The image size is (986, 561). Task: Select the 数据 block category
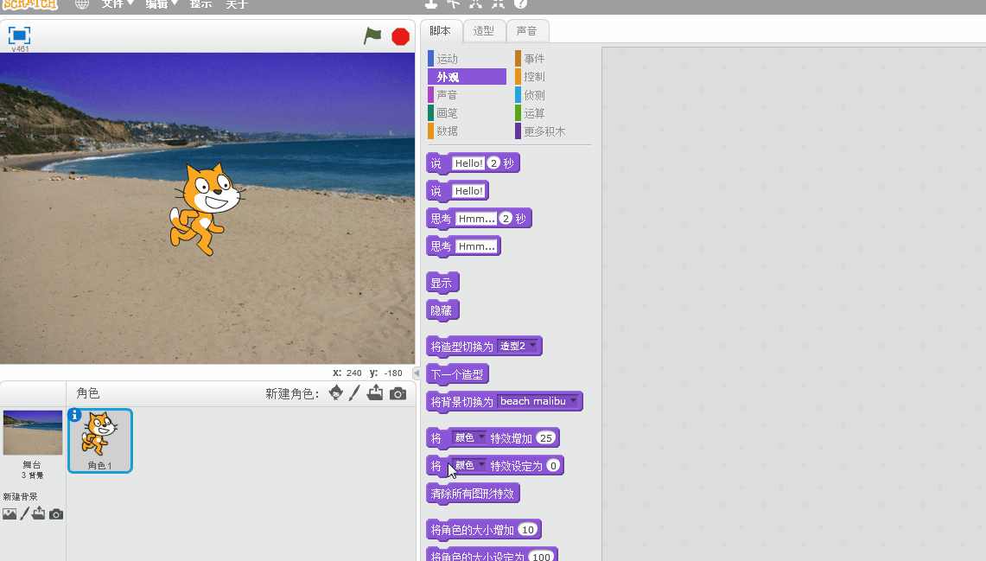point(467,131)
